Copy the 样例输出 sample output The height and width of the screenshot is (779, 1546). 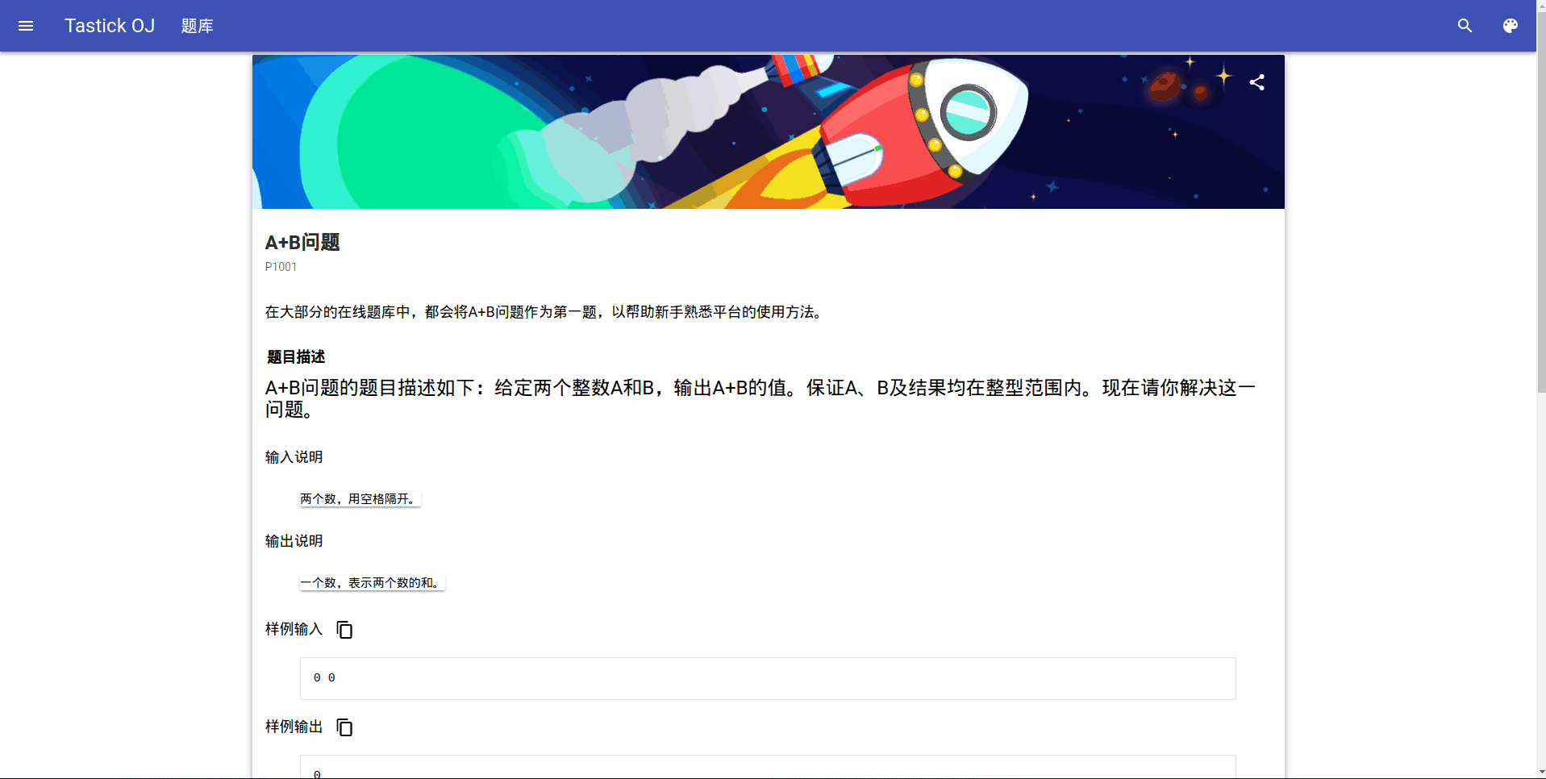coord(344,727)
